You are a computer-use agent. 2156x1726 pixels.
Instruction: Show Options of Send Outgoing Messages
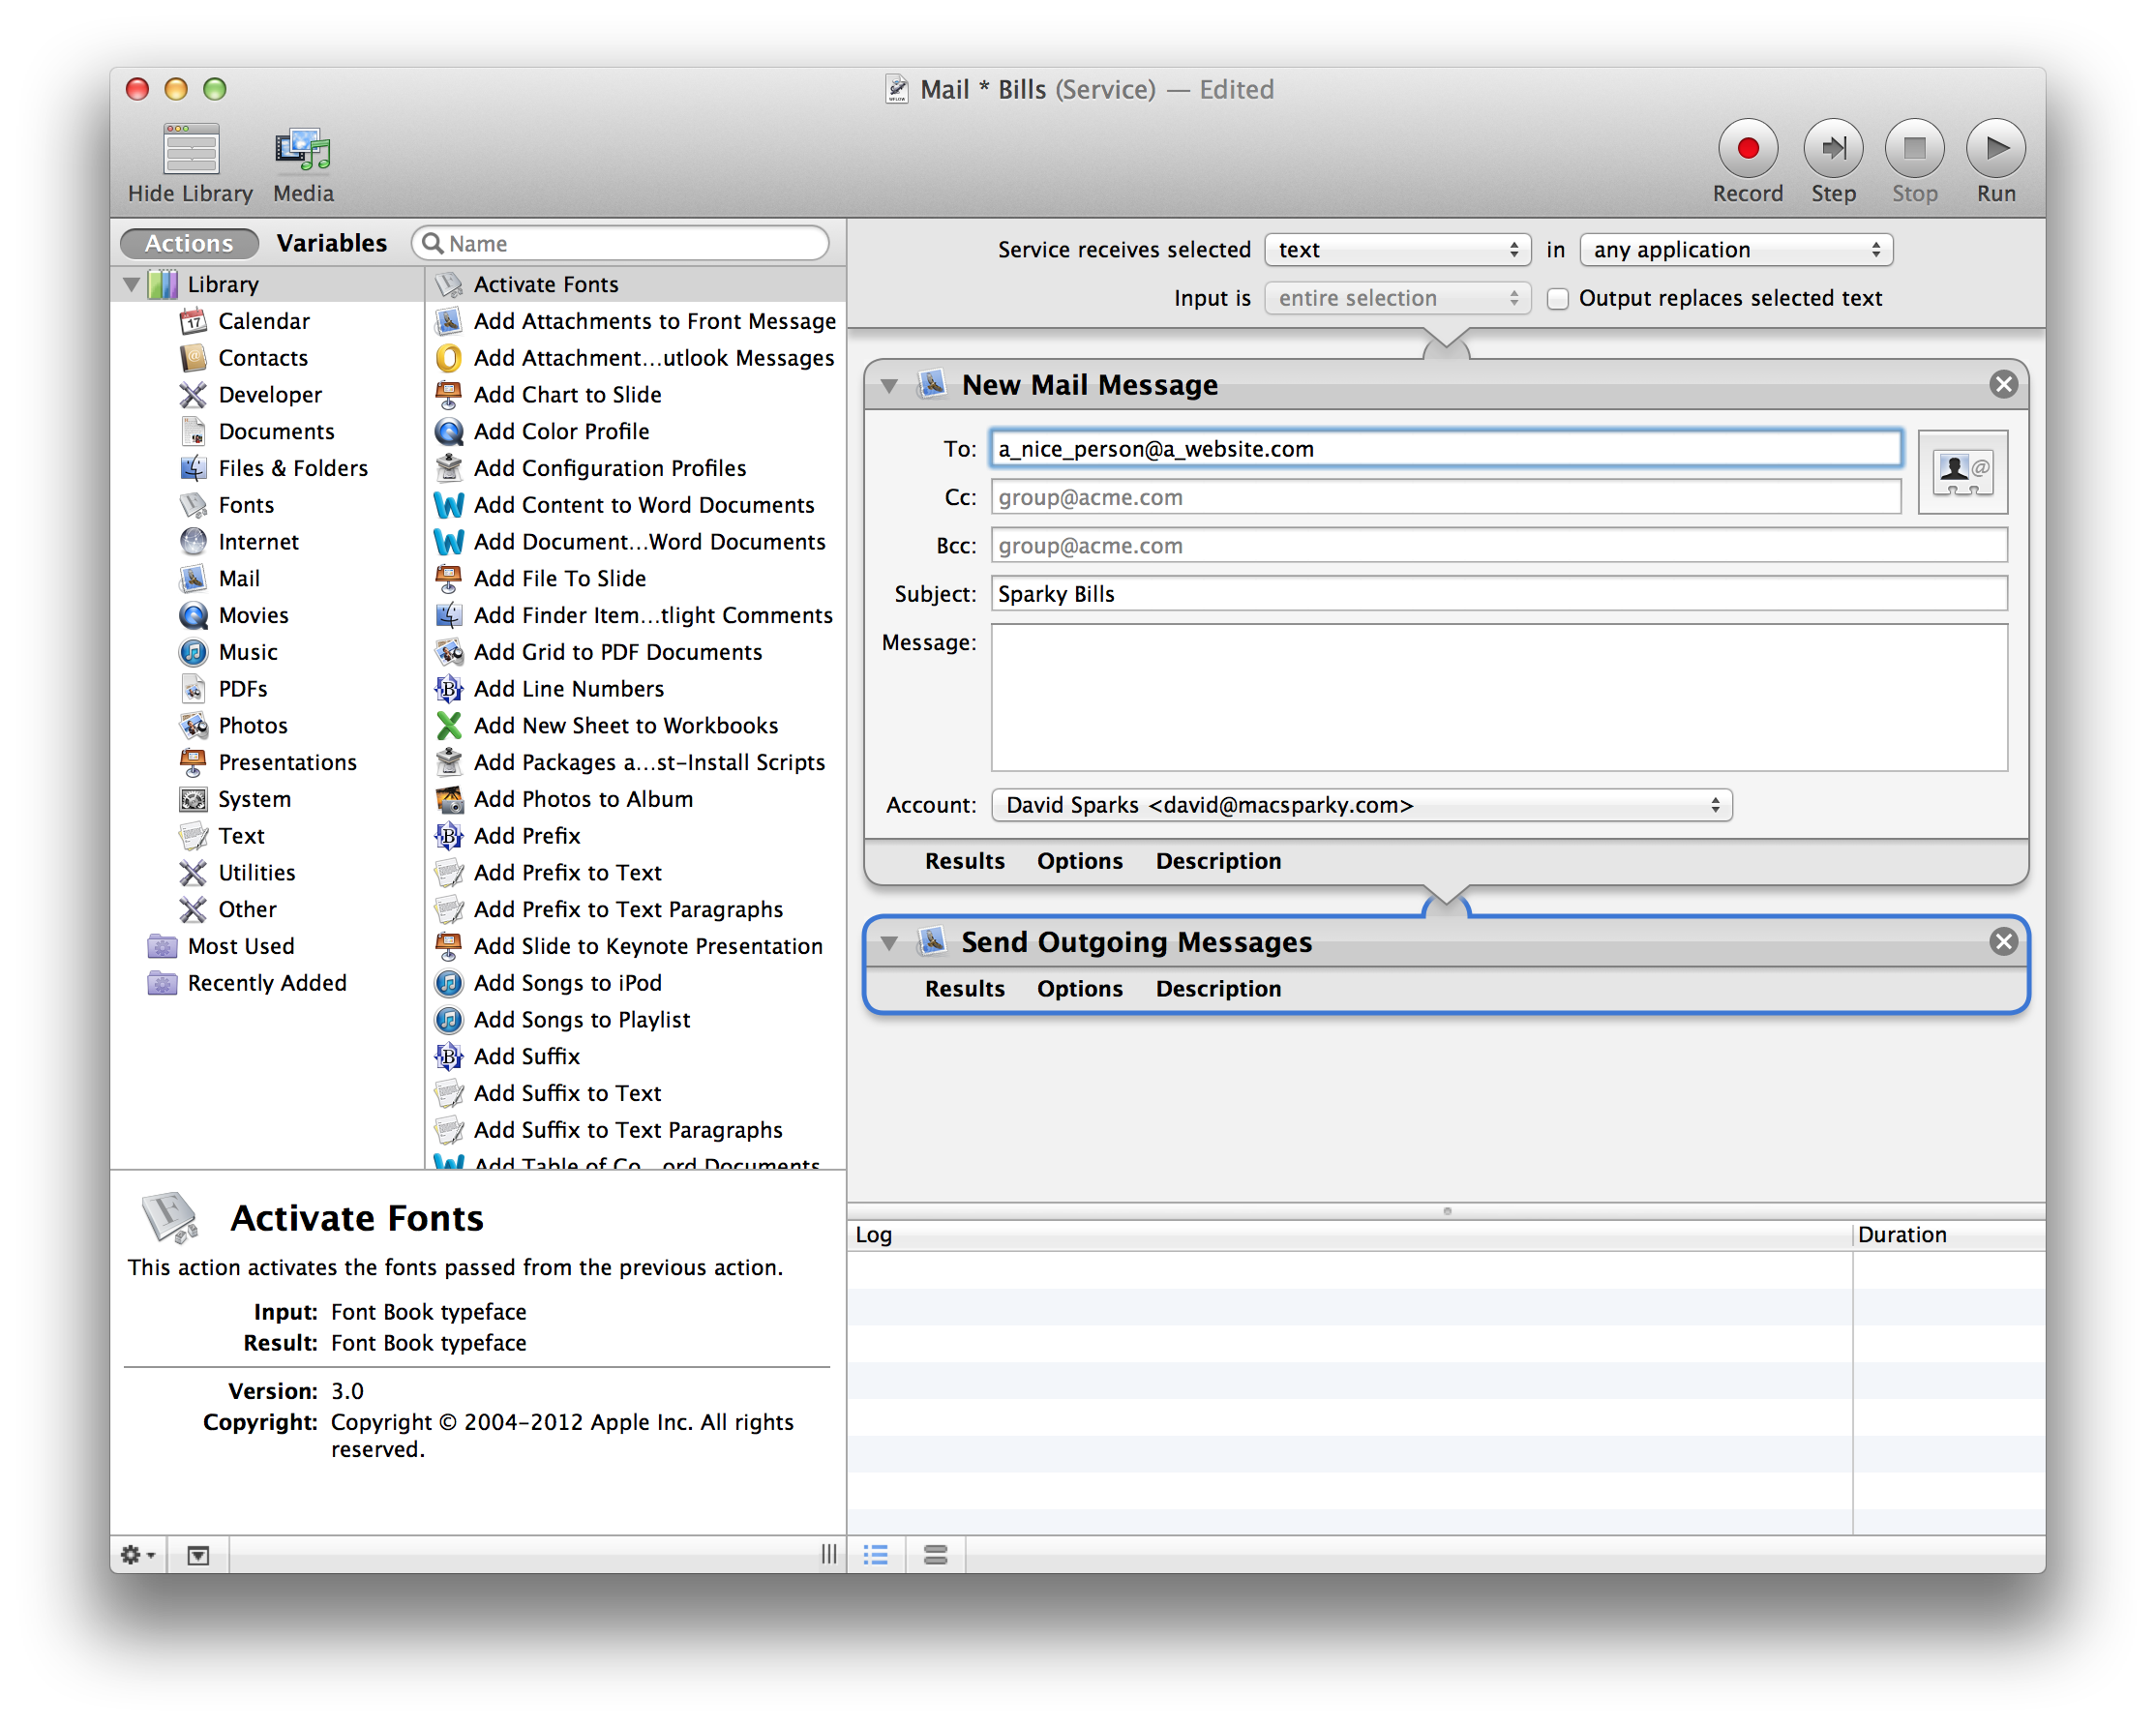point(1079,988)
